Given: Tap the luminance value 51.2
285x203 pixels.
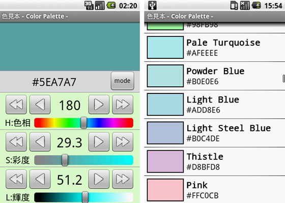Looking at the screenshot, I should click(x=70, y=180).
